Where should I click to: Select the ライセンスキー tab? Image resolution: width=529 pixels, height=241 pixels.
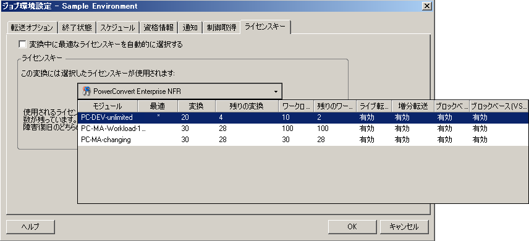pos(265,27)
